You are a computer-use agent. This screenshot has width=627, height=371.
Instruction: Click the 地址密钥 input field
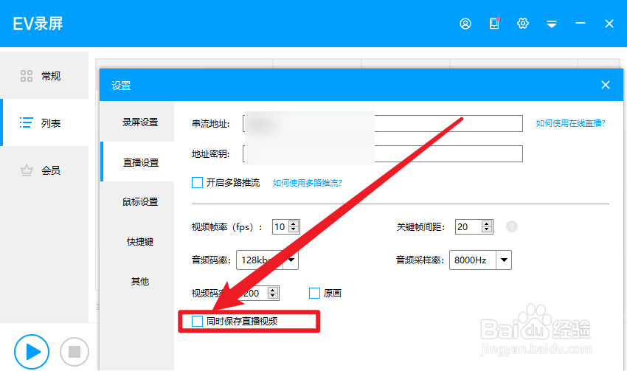383,153
